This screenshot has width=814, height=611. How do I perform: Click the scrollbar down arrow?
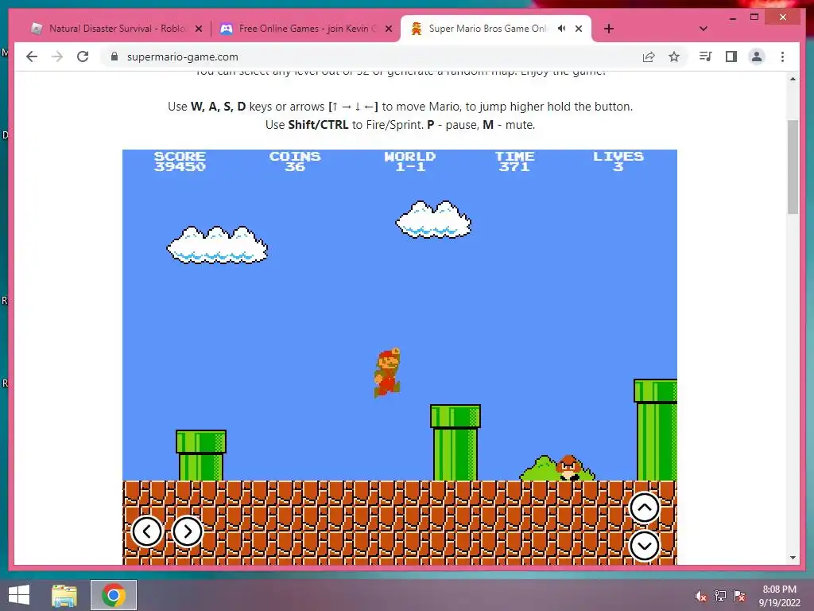(793, 558)
